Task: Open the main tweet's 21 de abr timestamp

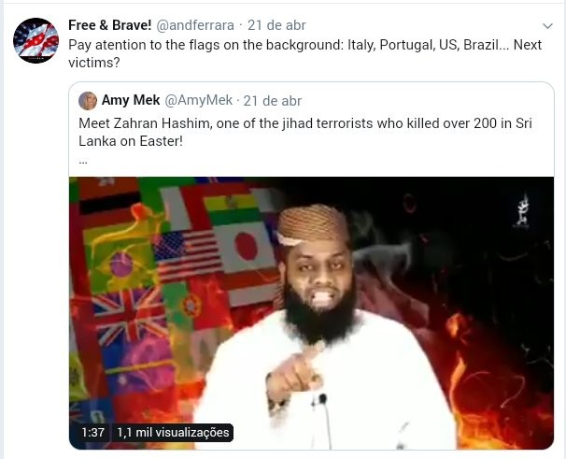Action: pos(276,25)
